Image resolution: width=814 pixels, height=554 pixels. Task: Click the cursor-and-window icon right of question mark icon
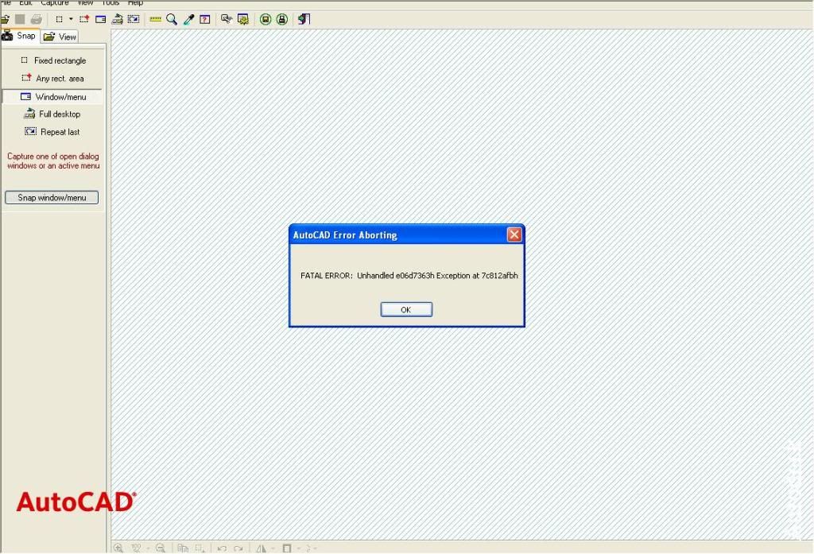pyautogui.click(x=227, y=20)
